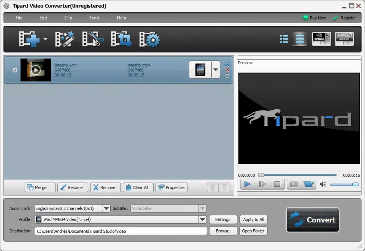The image size is (365, 251).
Task: Expand the Audio Track dropdown
Action: point(106,208)
